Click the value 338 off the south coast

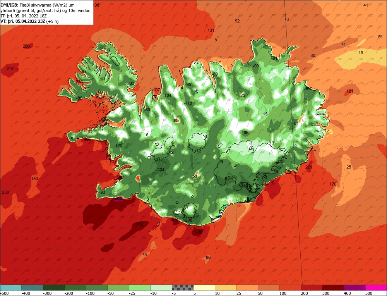click(199, 232)
